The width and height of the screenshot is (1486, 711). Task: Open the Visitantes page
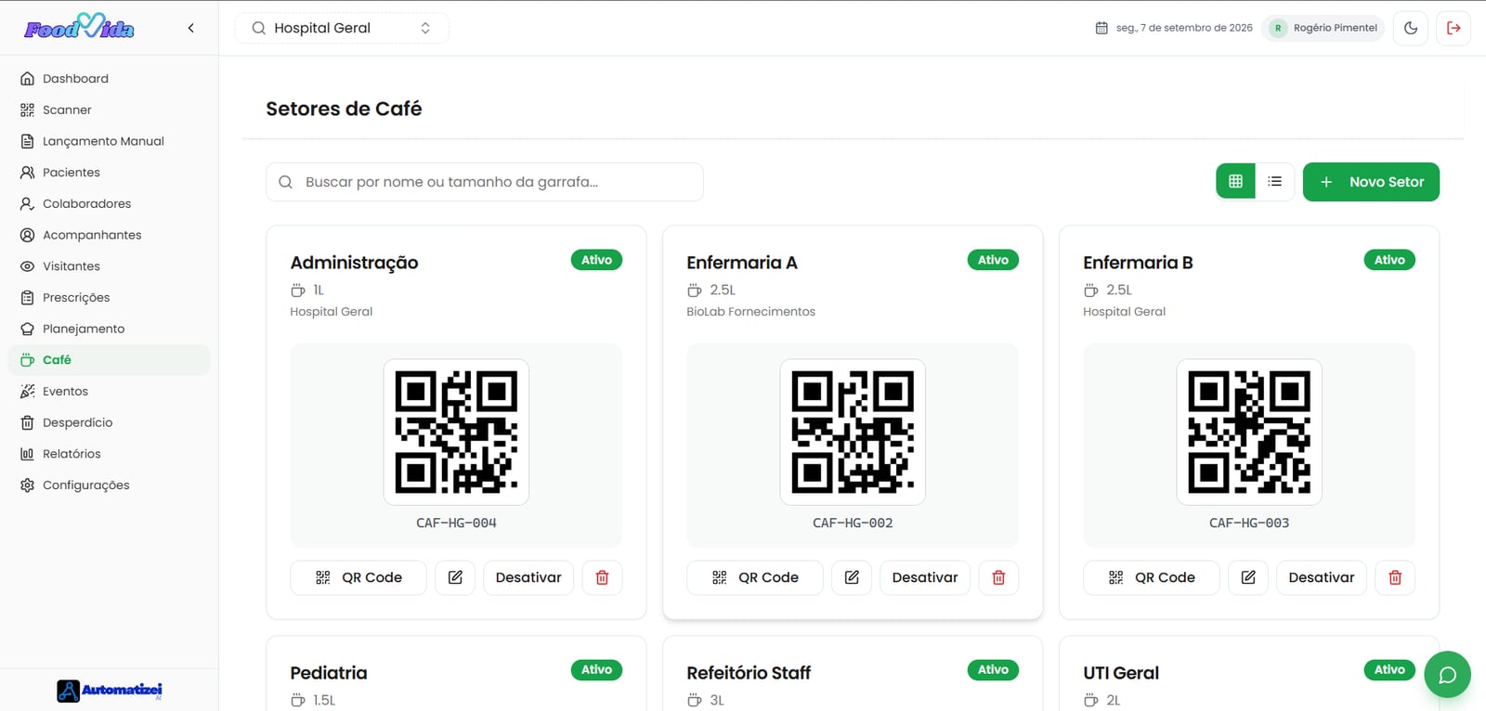pos(110,266)
